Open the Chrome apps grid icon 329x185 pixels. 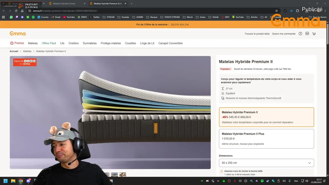click(3, 17)
